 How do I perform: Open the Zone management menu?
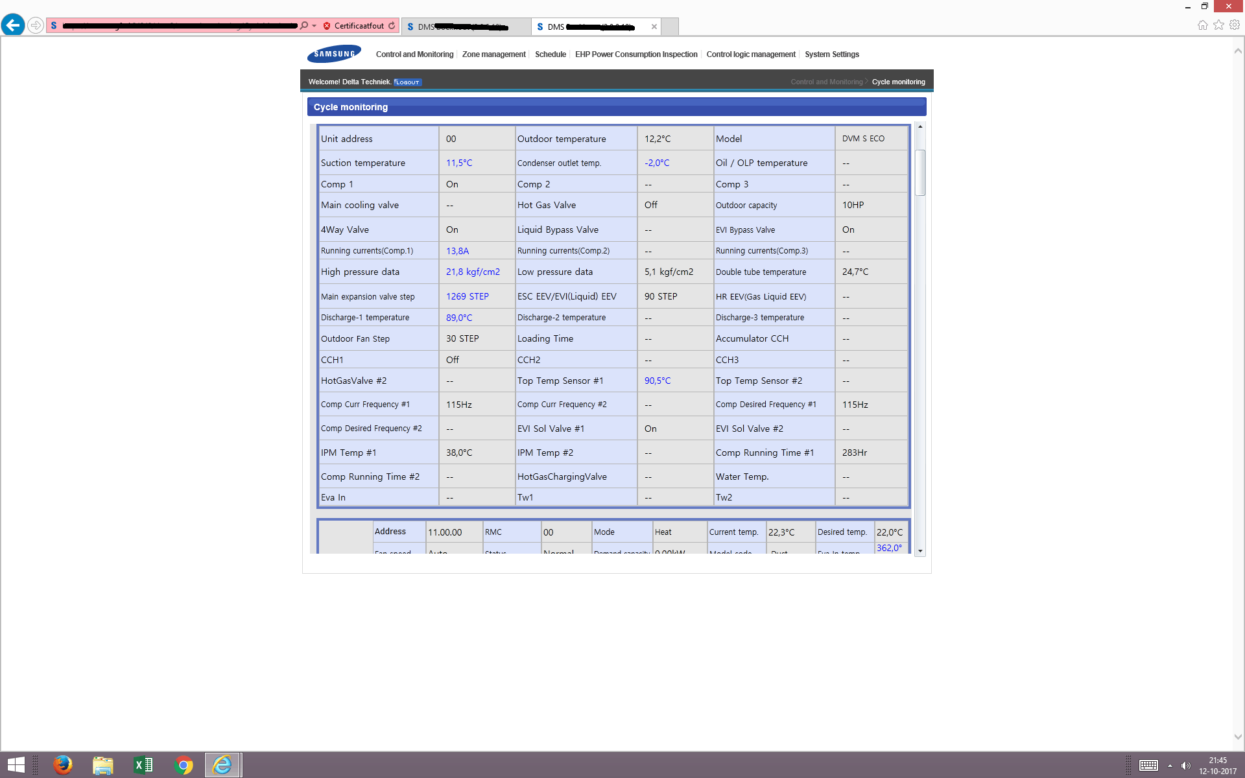pyautogui.click(x=493, y=54)
